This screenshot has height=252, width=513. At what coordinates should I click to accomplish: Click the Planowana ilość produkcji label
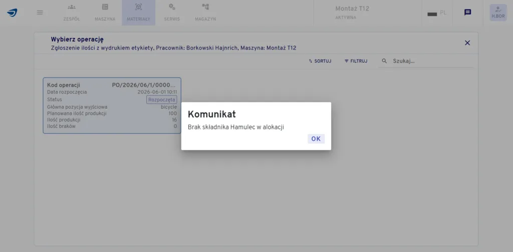[x=77, y=114]
